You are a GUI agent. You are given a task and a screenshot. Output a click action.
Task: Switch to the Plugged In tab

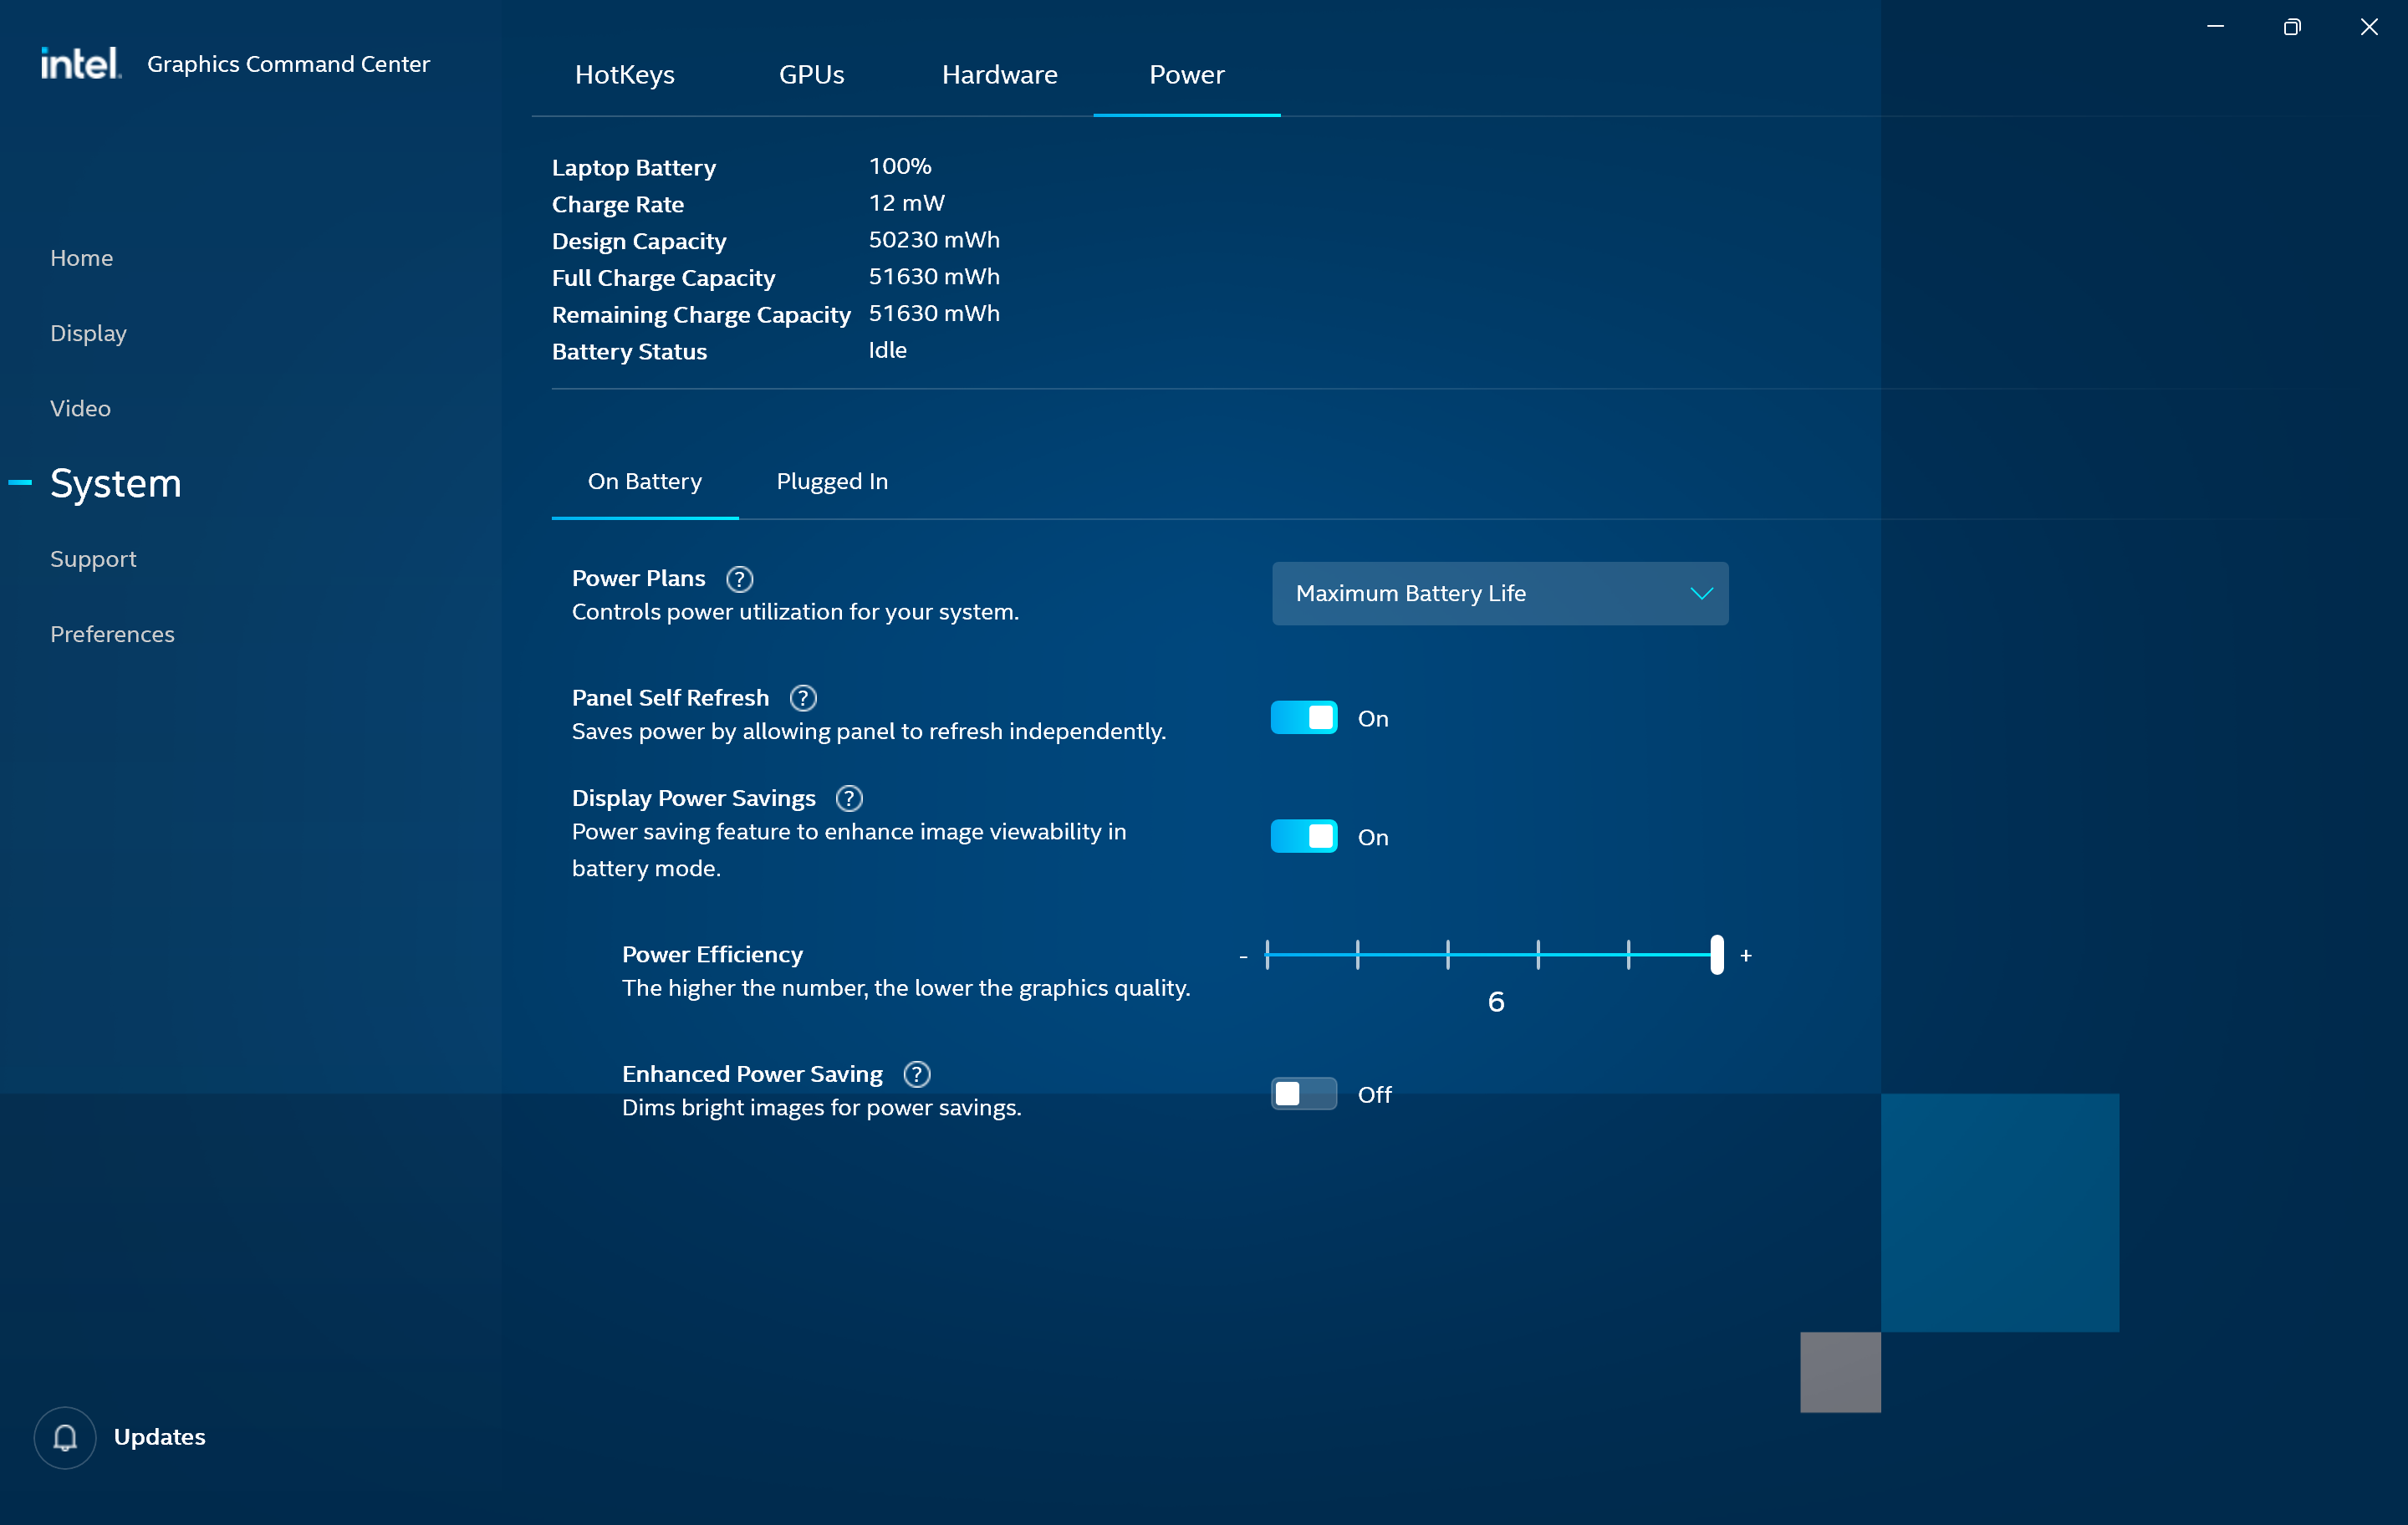coord(831,481)
